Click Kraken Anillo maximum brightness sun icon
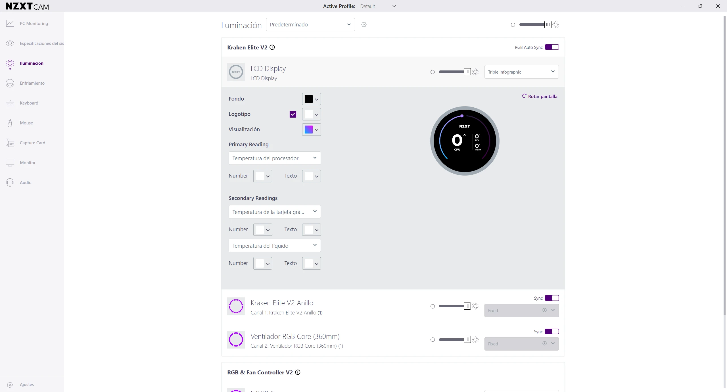727x392 pixels. click(x=475, y=306)
